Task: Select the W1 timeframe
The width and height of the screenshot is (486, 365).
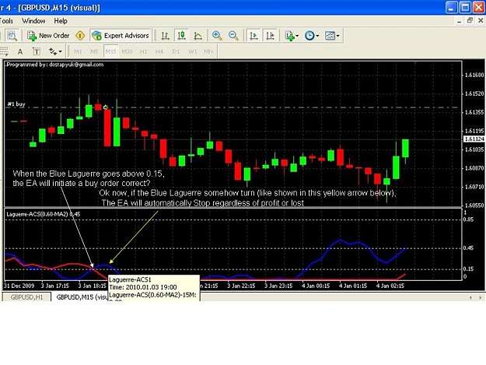Action: [193, 51]
